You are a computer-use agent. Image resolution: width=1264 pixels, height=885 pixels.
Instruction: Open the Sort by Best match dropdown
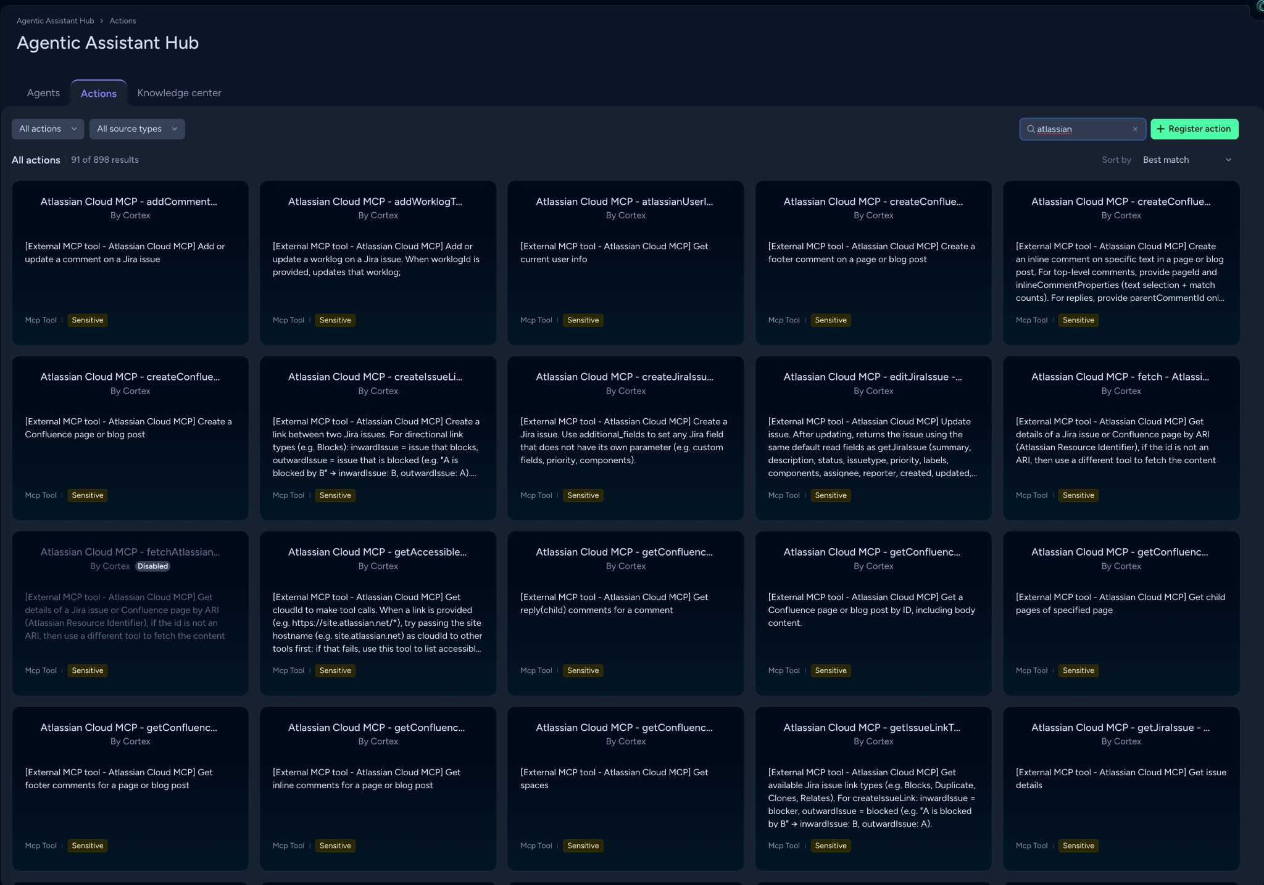[1186, 160]
